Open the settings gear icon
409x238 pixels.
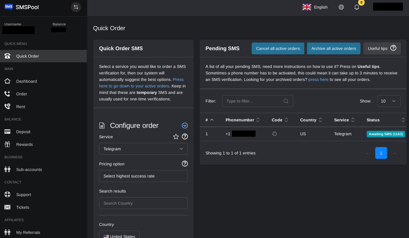[x=341, y=7]
